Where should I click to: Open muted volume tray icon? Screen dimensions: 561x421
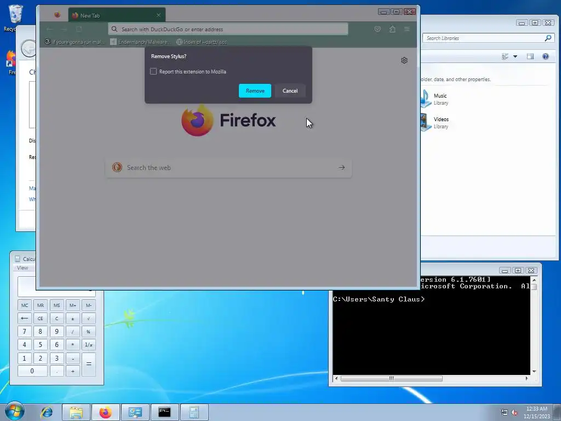pos(514,412)
